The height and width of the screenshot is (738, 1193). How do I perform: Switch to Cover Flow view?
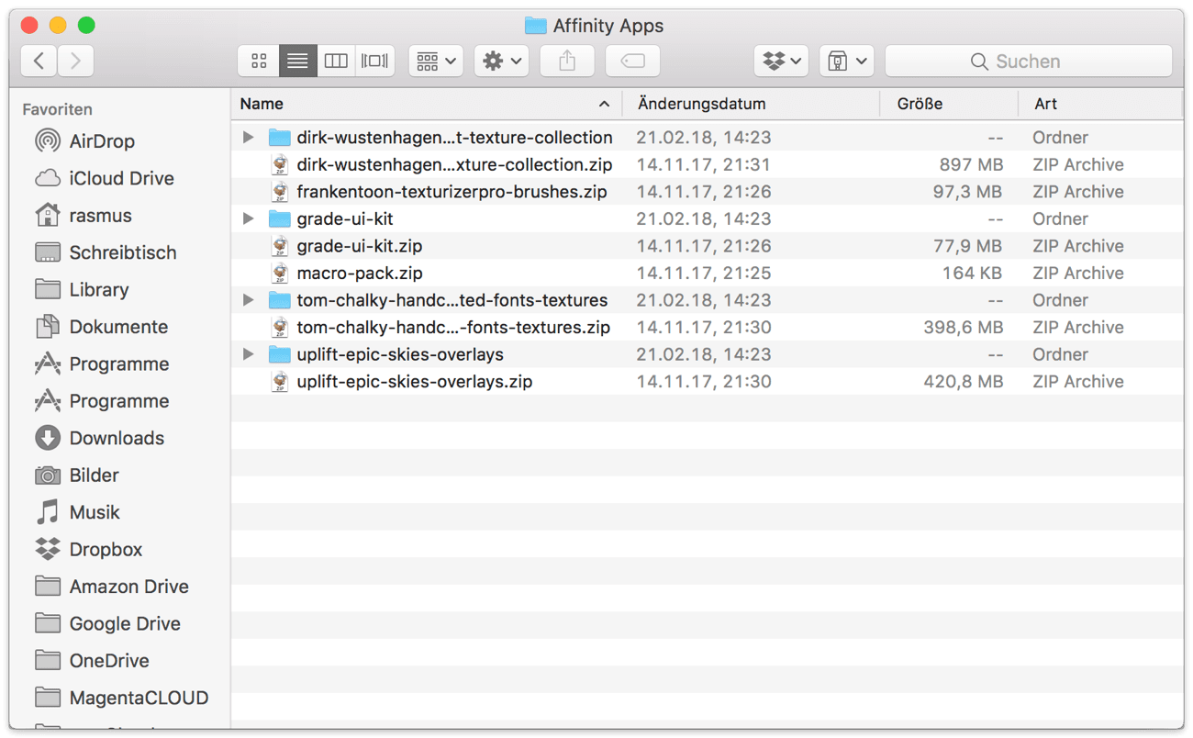point(374,61)
